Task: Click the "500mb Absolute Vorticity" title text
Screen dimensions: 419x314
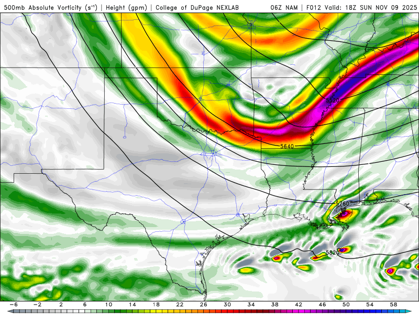Action: [43, 8]
